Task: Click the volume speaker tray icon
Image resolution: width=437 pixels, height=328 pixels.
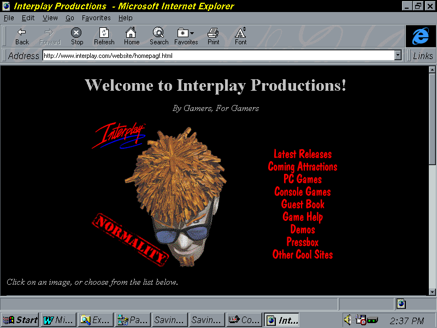Action: 347,320
